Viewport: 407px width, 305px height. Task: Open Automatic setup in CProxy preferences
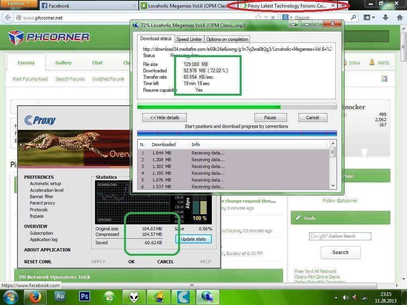(x=45, y=183)
